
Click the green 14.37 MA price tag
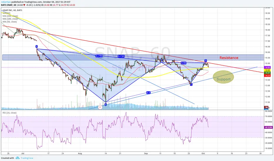[268, 73]
